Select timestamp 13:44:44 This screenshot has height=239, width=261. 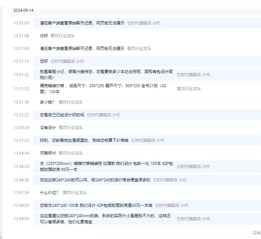pyautogui.click(x=21, y=153)
